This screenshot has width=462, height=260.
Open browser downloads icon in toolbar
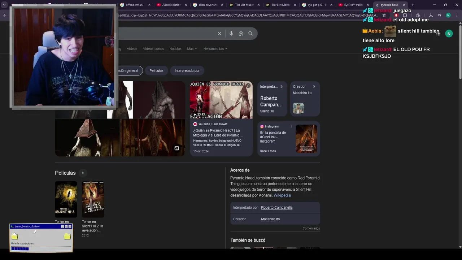coord(431,15)
